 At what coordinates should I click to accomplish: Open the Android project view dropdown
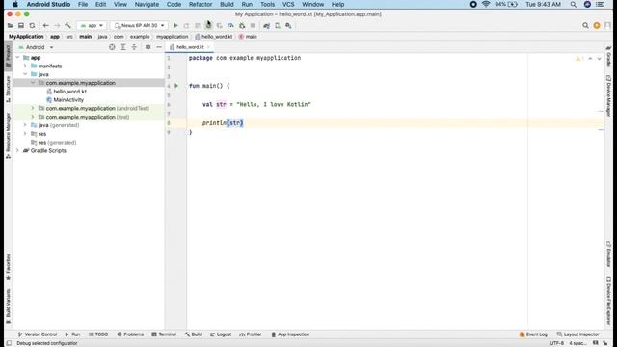[36, 47]
